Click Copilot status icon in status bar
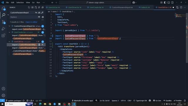Screen dimensions: 188x106 [150, 100]
